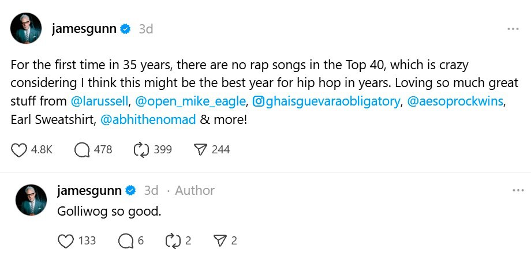Open replies to the Golliwog comment
The image size is (531, 260).
[x=125, y=241]
